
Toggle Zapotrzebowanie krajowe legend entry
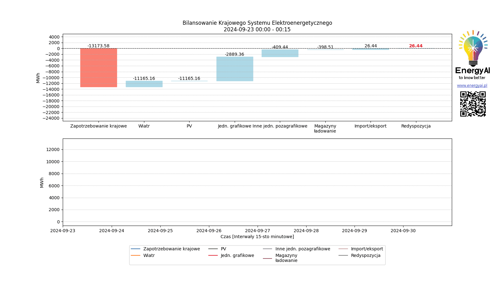tap(171, 249)
